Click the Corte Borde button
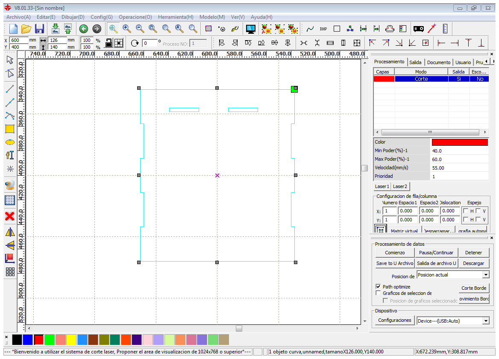Viewport: 499px width, 359px height. point(474,288)
